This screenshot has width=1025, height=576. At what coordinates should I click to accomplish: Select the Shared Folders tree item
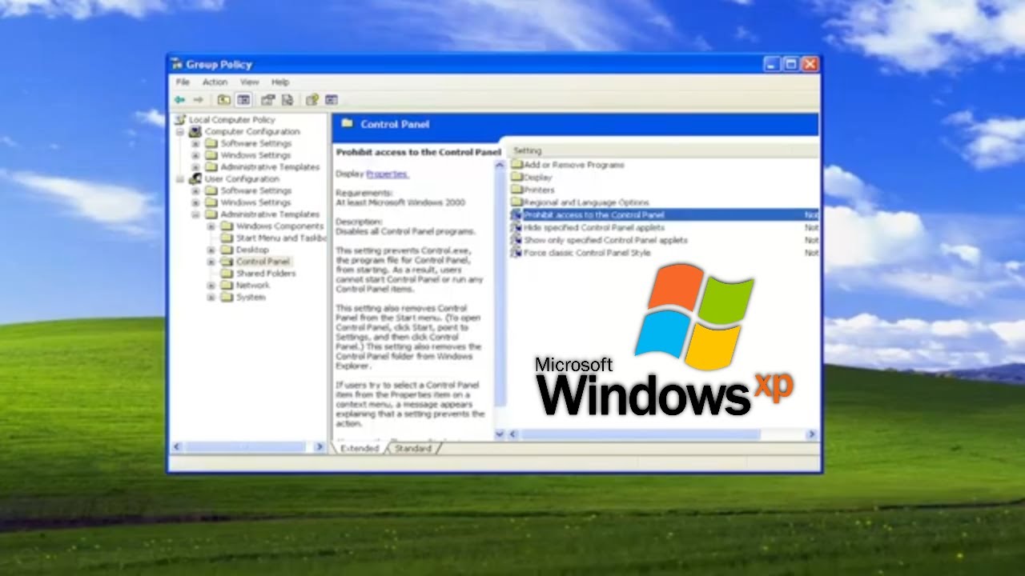pos(266,274)
